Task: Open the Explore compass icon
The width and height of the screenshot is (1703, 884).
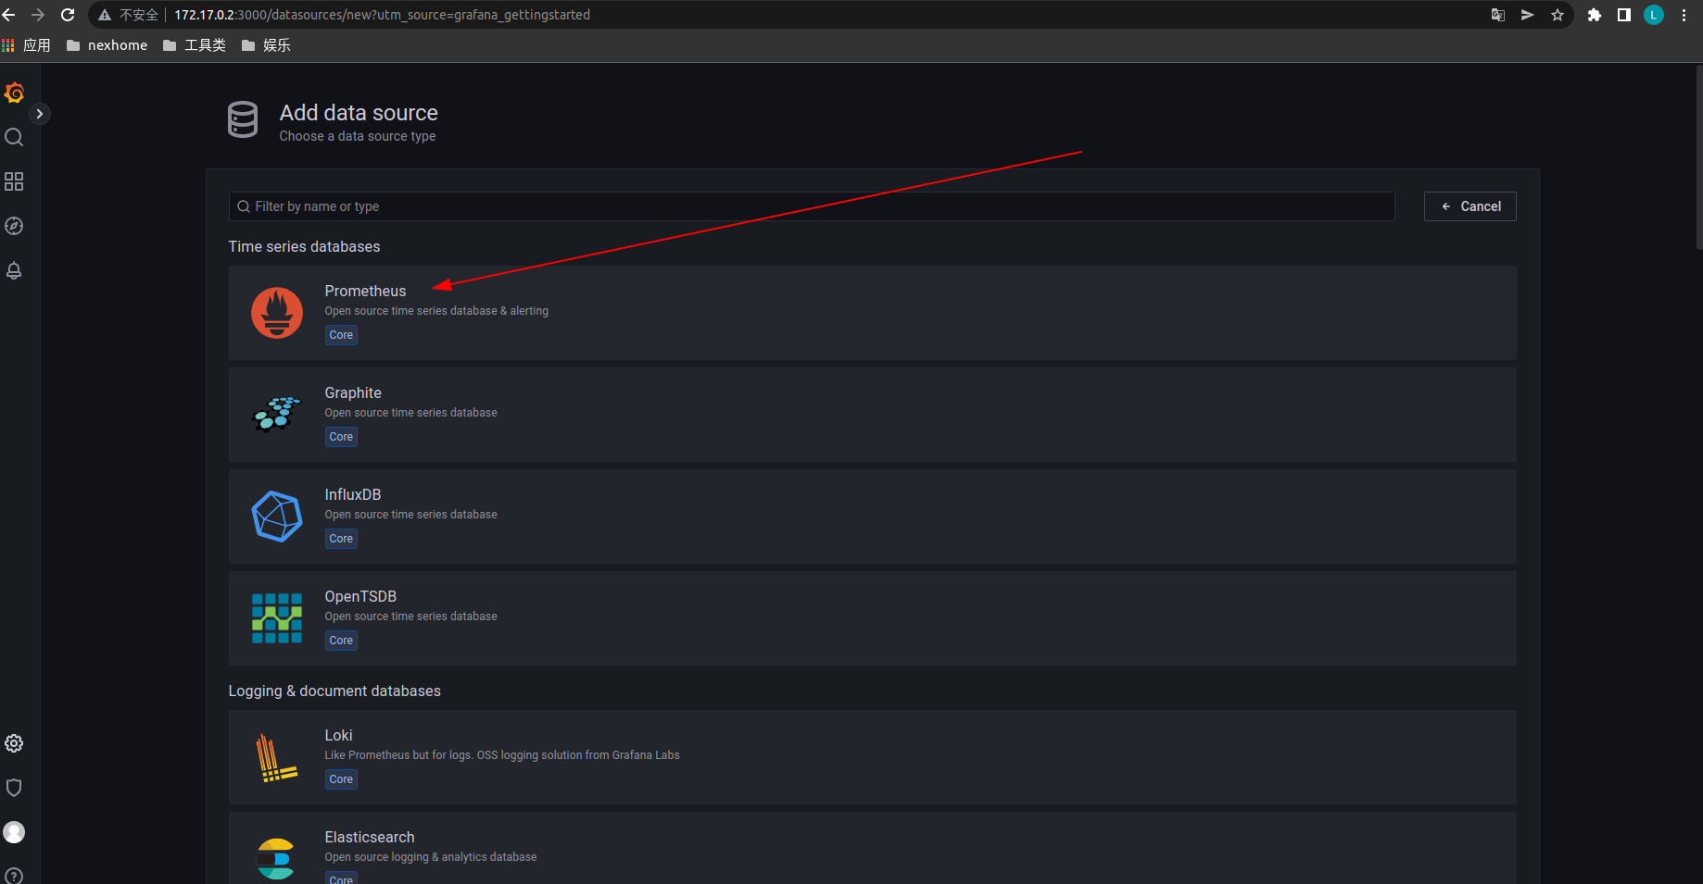Action: (x=14, y=226)
